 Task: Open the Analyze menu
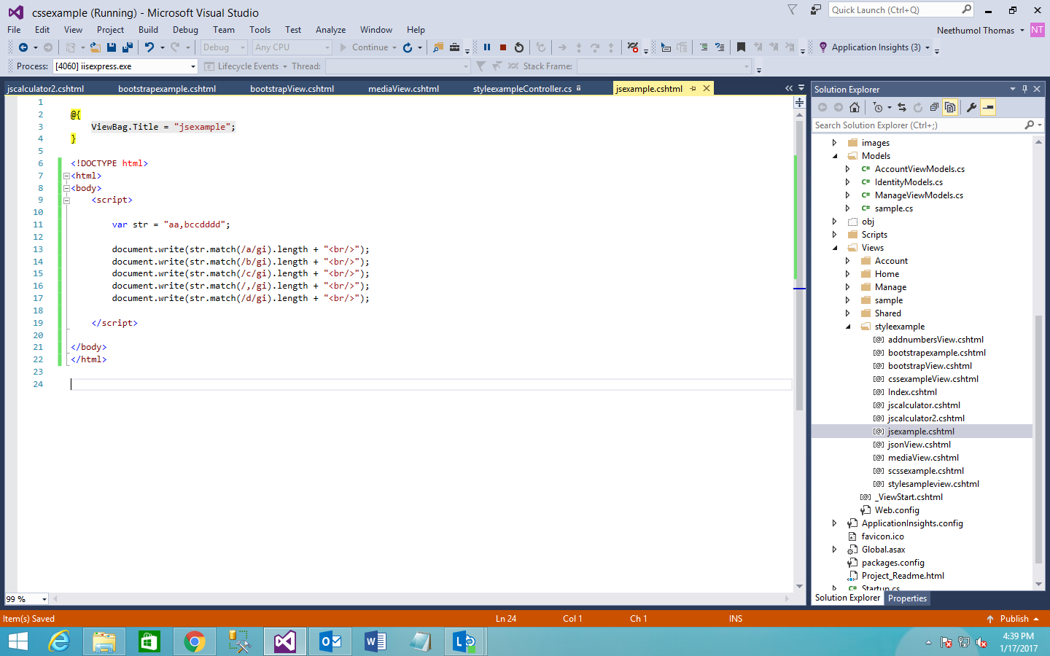coord(330,30)
